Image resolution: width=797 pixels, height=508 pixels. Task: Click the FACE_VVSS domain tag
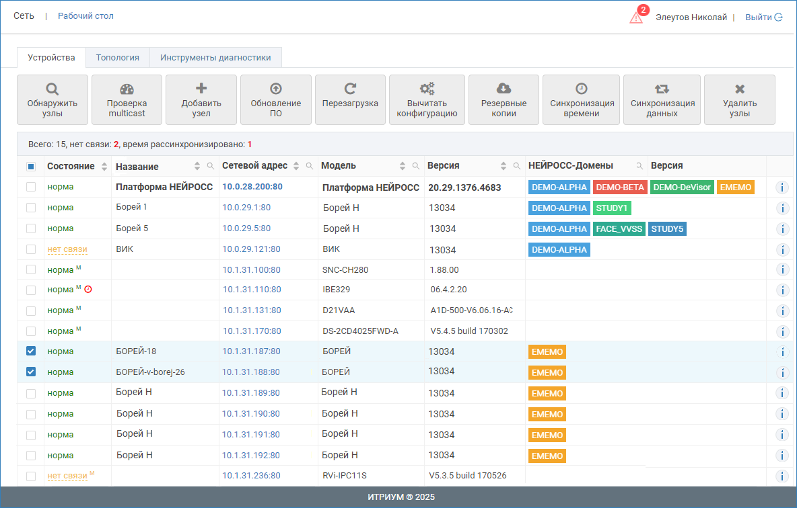click(x=619, y=229)
